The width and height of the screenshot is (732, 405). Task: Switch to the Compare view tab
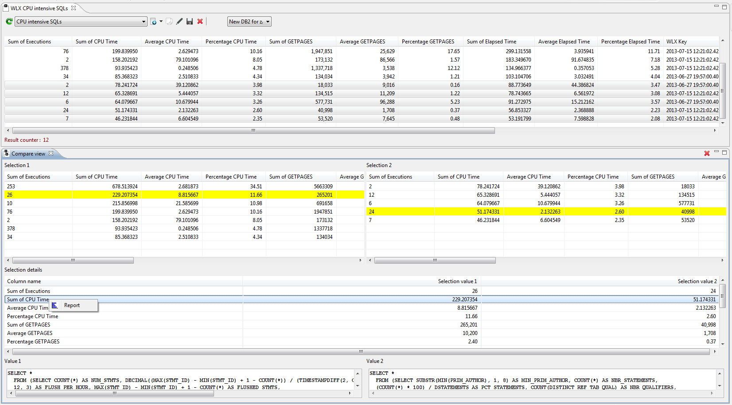28,154
